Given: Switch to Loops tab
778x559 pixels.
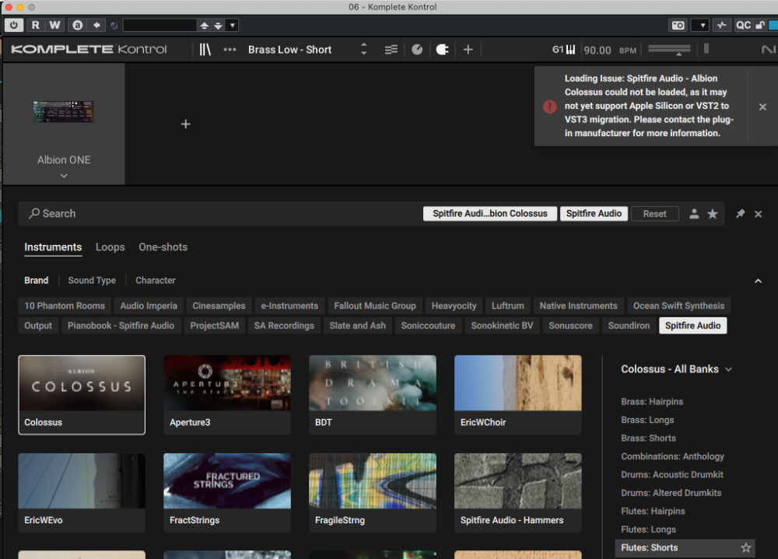Looking at the screenshot, I should pos(110,247).
